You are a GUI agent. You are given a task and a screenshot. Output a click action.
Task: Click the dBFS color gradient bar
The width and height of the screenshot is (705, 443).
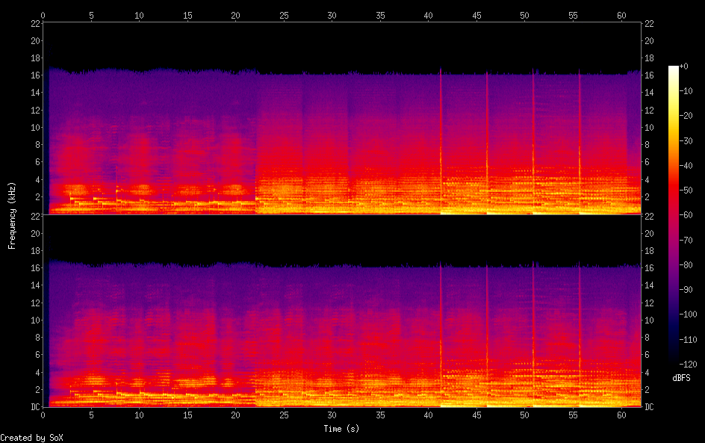pyautogui.click(x=673, y=215)
